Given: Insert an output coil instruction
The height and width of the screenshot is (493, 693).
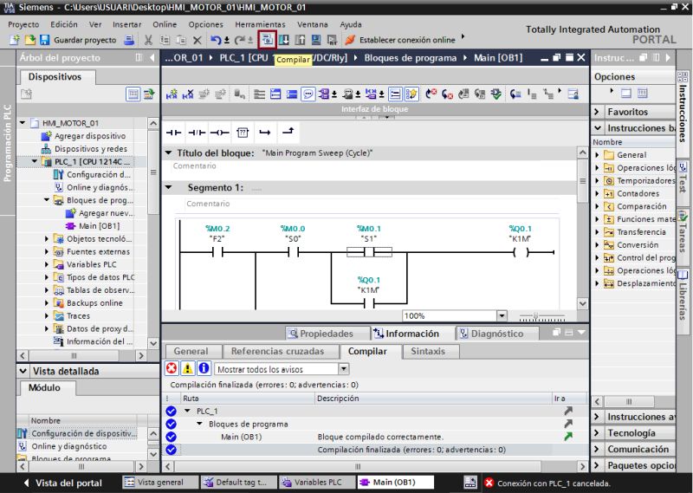Looking at the screenshot, I should [x=220, y=133].
